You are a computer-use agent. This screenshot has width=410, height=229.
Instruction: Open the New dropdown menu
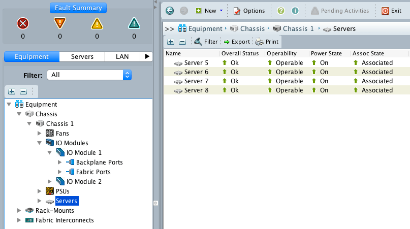(x=209, y=11)
